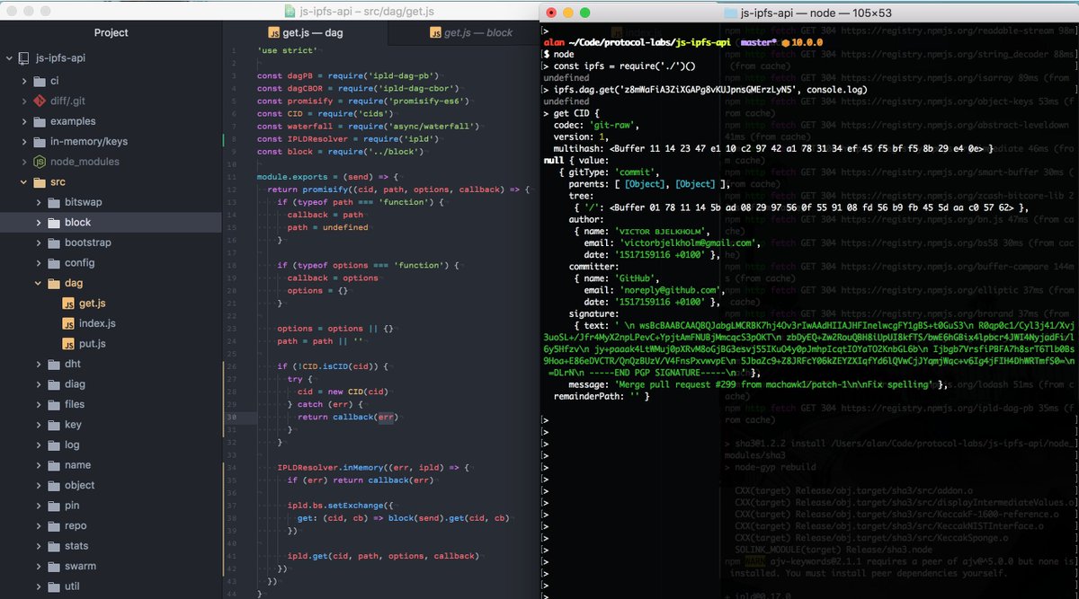
Task: Click the diag folder icon
Action: (54, 384)
